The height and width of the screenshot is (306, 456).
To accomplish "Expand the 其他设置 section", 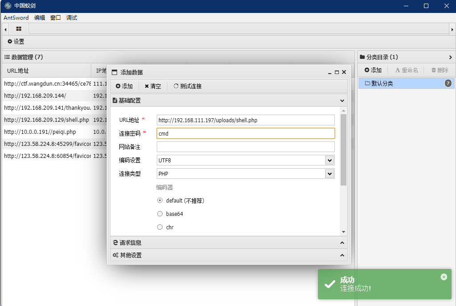I will tap(228, 255).
